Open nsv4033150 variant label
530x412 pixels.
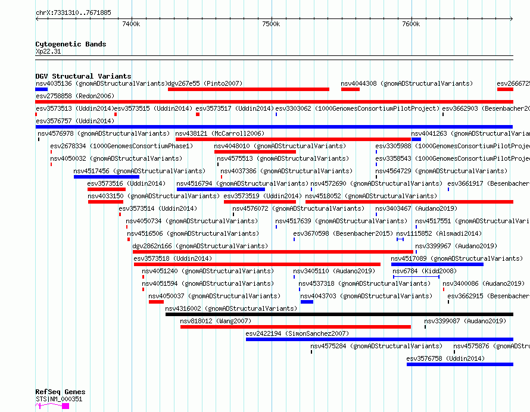click(x=154, y=196)
